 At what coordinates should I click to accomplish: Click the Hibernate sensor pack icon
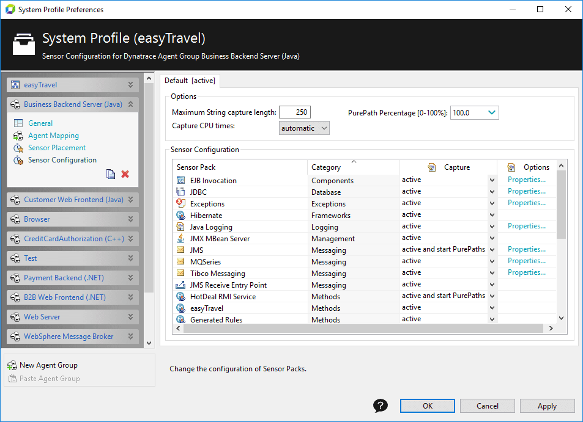click(180, 215)
